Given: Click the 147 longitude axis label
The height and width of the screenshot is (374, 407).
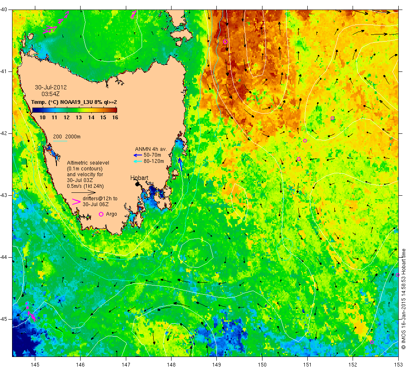Looking at the screenshot, I should [126, 365].
